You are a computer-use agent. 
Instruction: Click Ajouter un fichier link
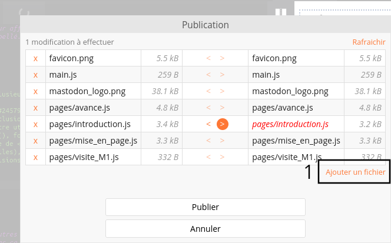coord(355,172)
